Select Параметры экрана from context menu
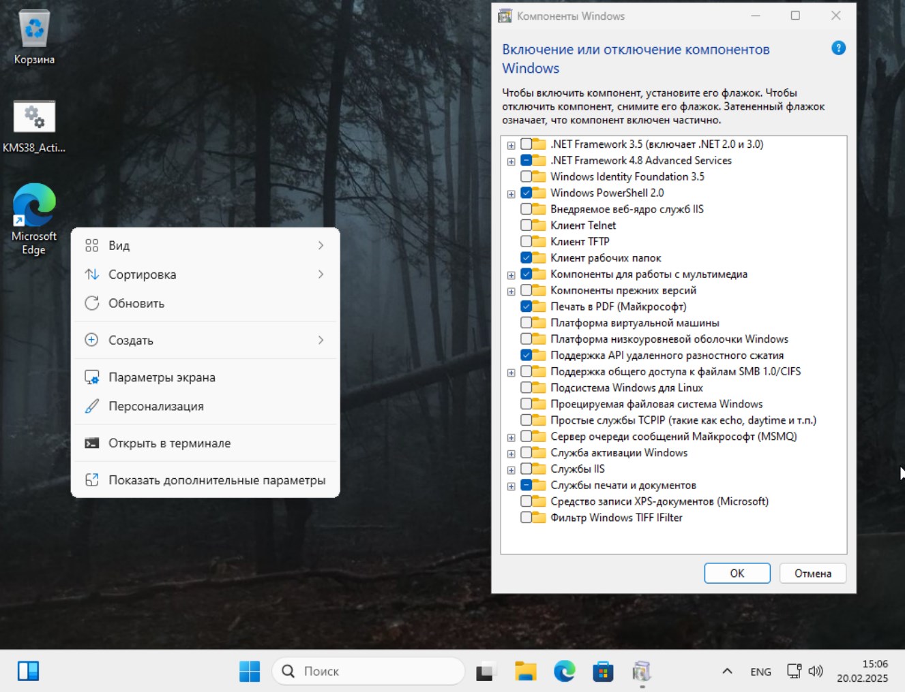This screenshot has width=905, height=692. 205,377
